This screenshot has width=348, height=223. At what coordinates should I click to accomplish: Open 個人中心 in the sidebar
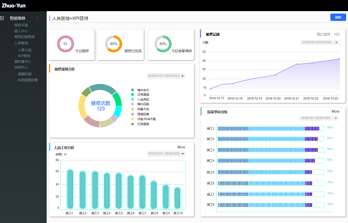point(21,31)
